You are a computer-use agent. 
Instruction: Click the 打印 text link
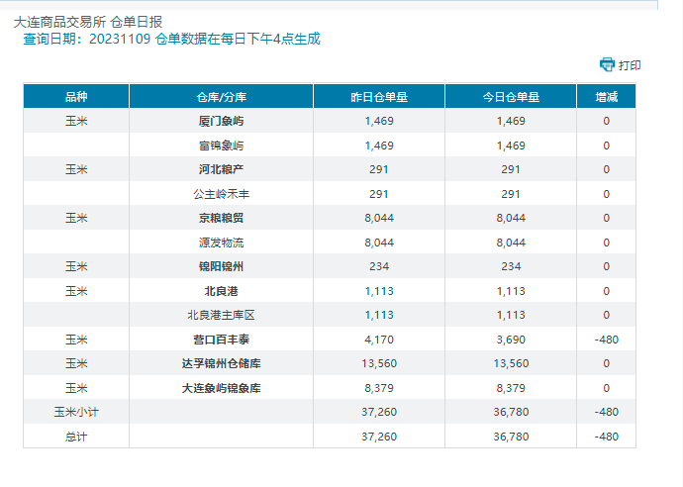pyautogui.click(x=630, y=65)
